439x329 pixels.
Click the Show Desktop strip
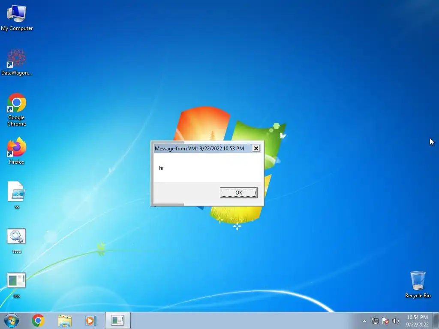(x=436, y=320)
